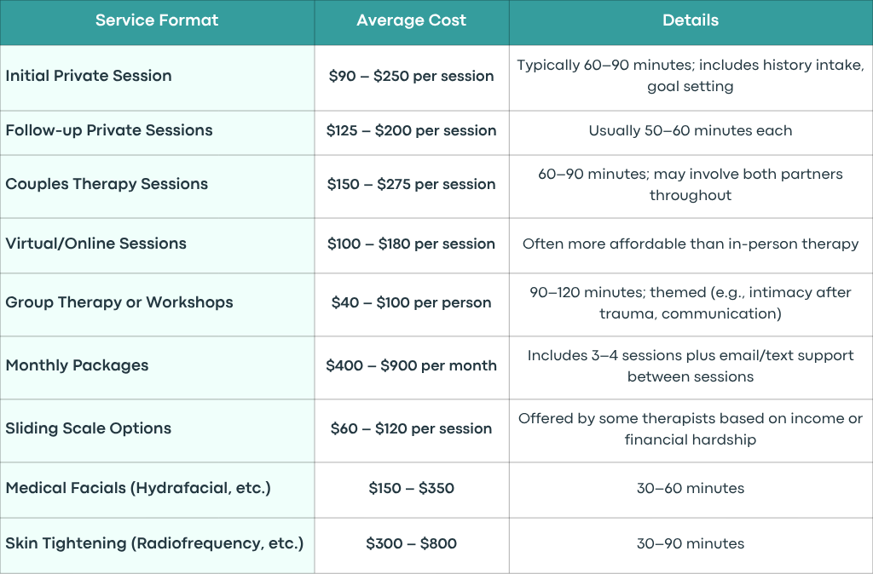The image size is (873, 574).
Task: Select the 30–90 minutes details cell
Action: [x=691, y=543]
